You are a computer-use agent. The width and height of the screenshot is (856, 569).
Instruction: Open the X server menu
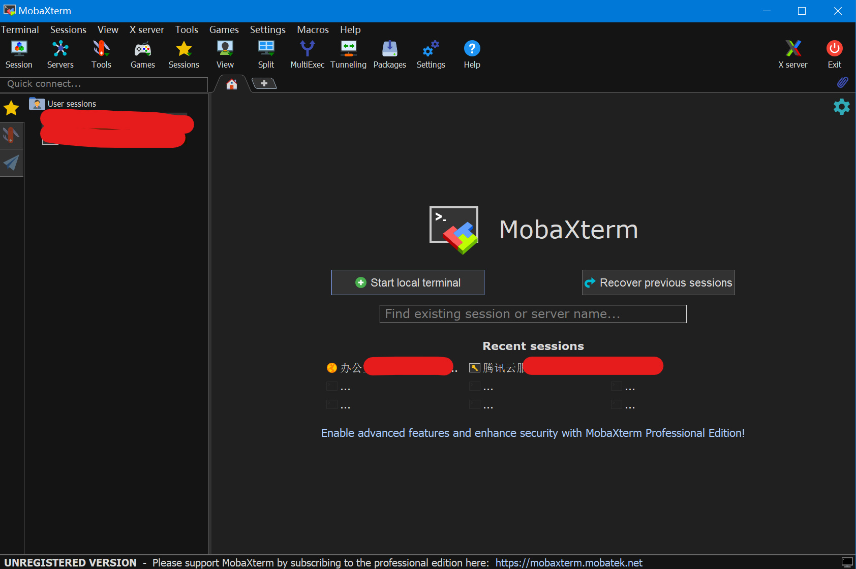click(x=146, y=29)
